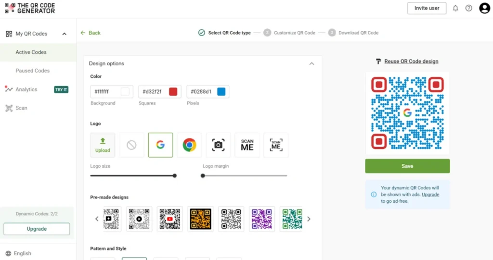Click the green Save button
493x260 pixels.
tap(407, 166)
